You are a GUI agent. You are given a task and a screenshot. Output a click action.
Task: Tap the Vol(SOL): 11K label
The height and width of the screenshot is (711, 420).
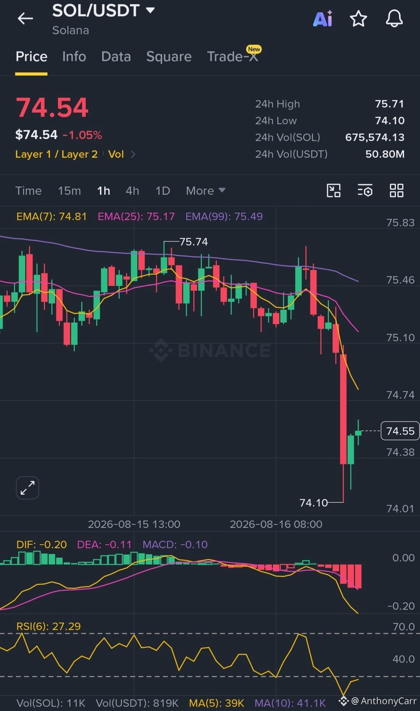(51, 703)
